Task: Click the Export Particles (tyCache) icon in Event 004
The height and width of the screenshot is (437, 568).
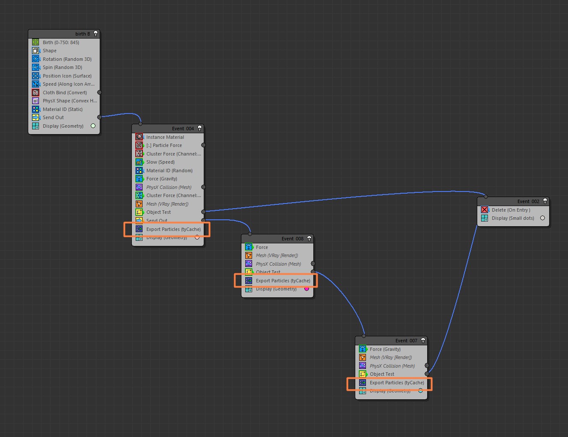Action: coord(139,229)
